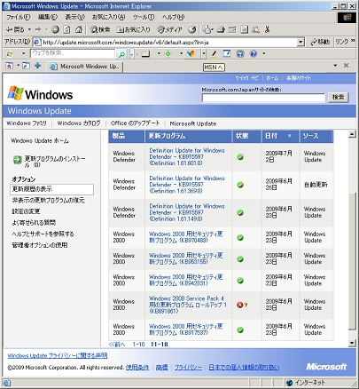This screenshot has width=359, height=389.
Task: Go to the previous page via <<前へ
Action: click(x=117, y=345)
